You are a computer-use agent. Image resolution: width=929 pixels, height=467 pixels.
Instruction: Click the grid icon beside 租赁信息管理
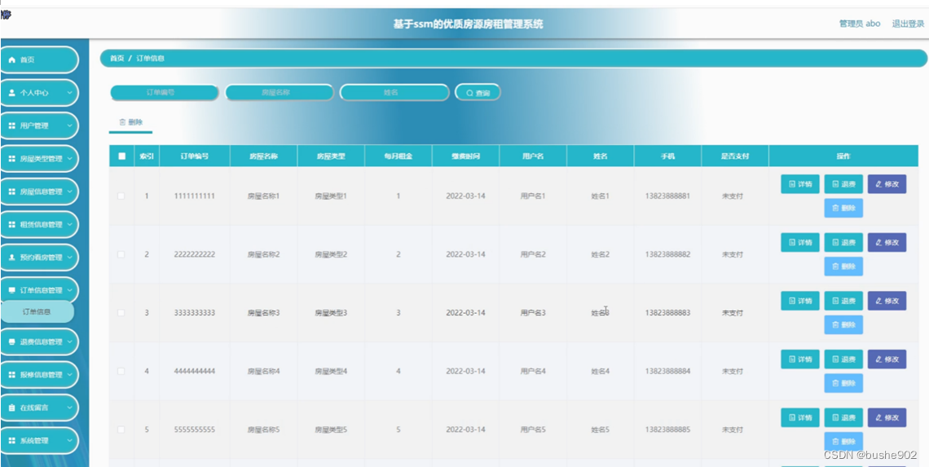click(x=12, y=225)
